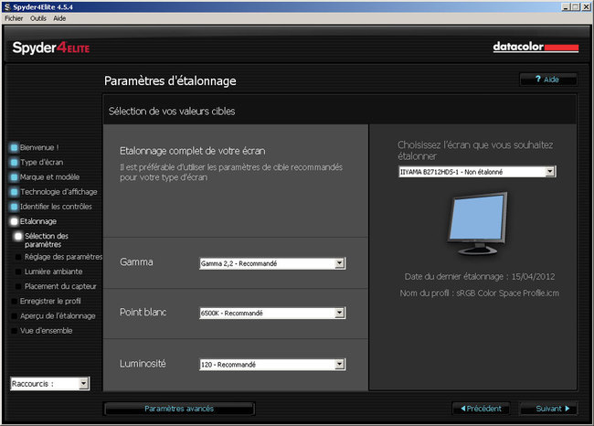The image size is (594, 426).
Task: Click the Précédent button
Action: (x=481, y=409)
